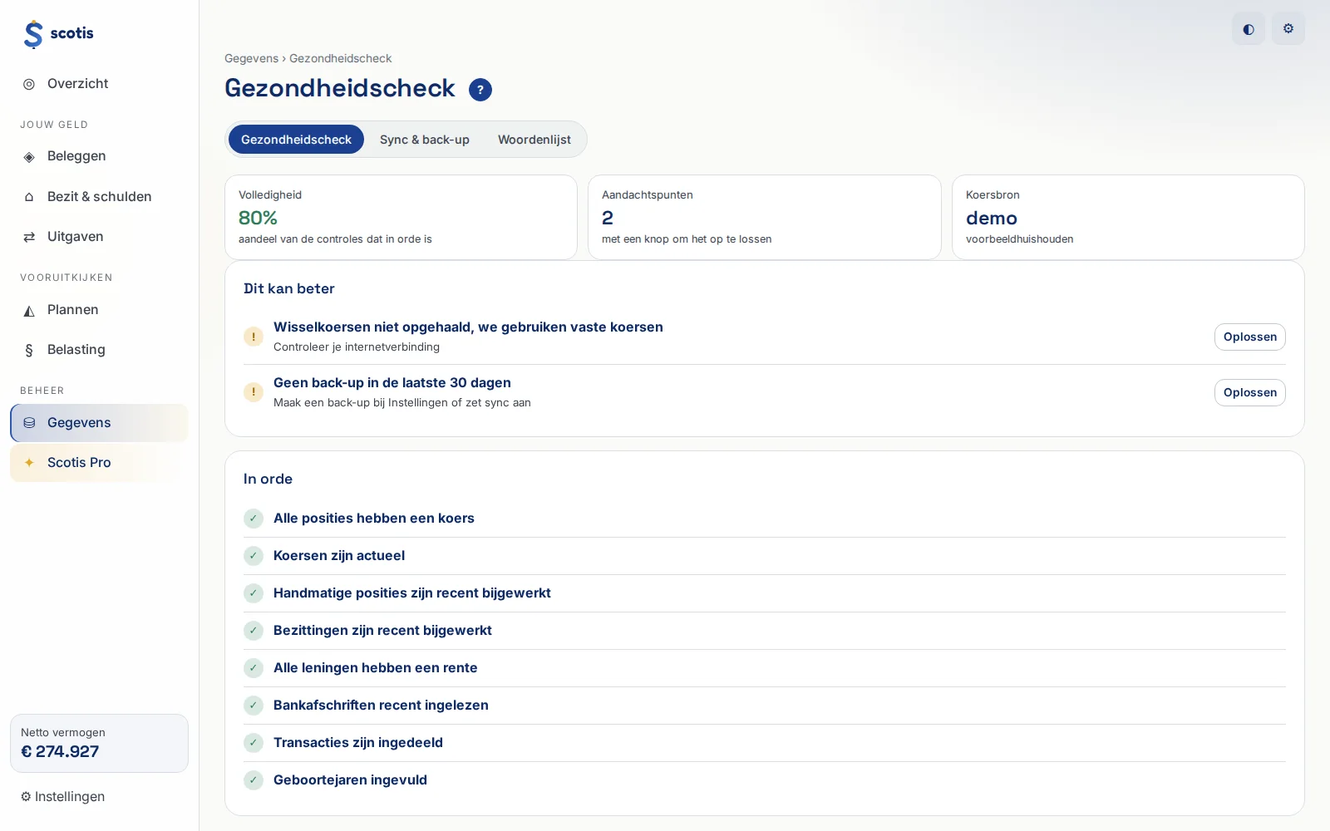Viewport: 1330px width, 831px height.
Task: Click checkmark beside Geboortejaren ingevuld
Action: point(254,780)
